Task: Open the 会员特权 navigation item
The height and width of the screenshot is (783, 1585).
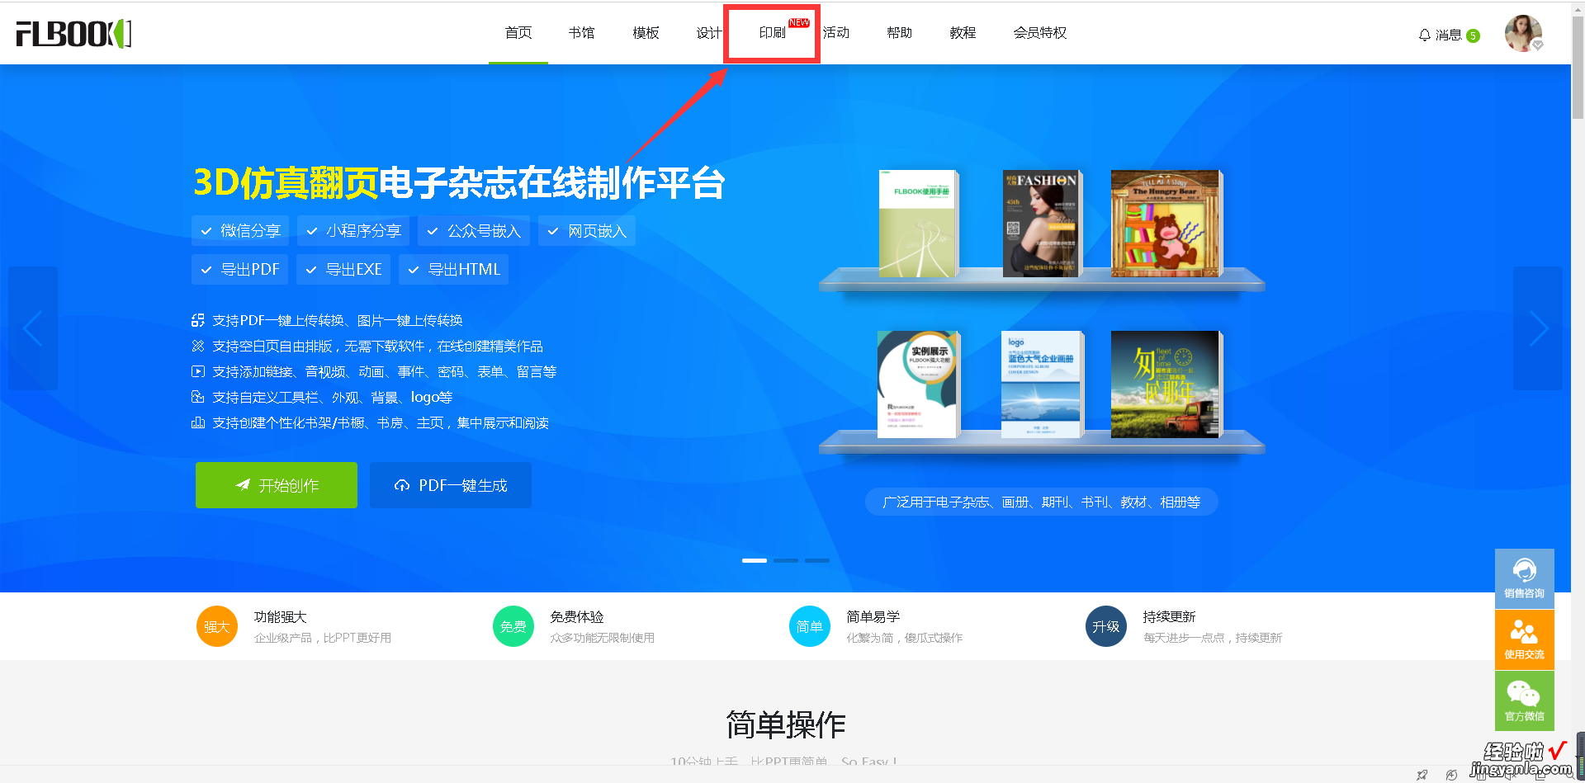Action: [x=1040, y=33]
